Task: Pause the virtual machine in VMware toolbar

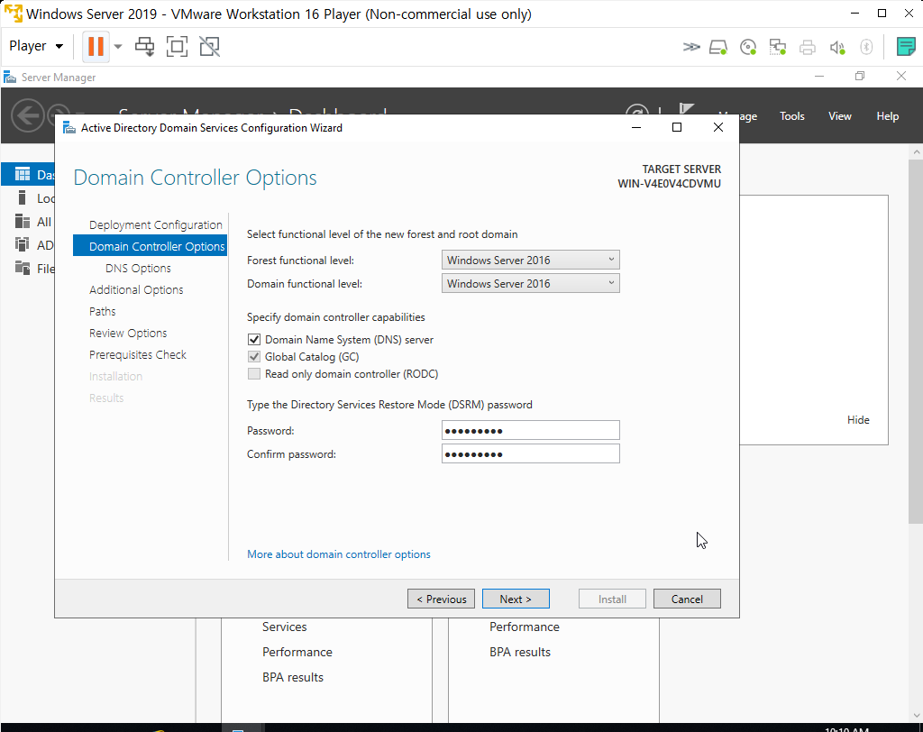Action: 96,46
